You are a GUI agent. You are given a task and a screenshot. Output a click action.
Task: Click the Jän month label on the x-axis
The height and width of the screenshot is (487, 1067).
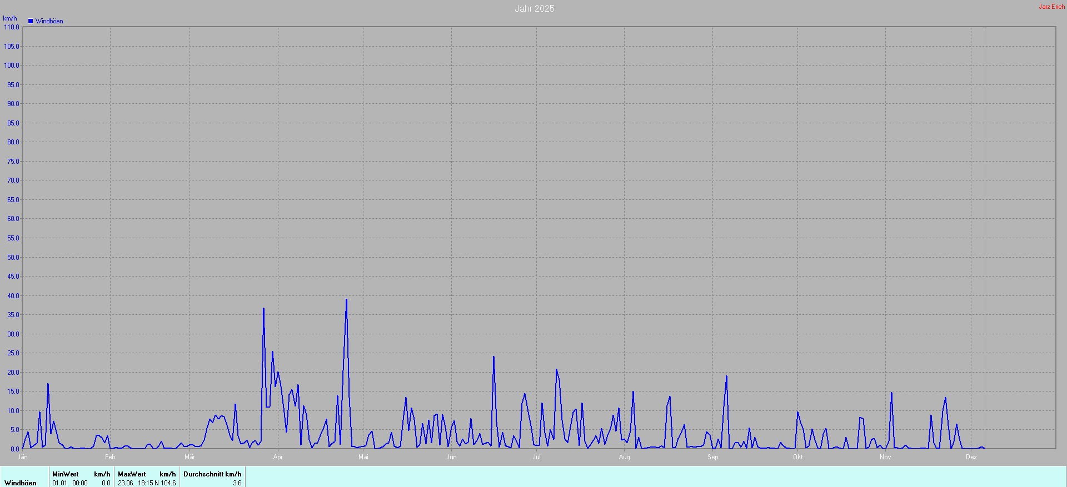(x=23, y=457)
